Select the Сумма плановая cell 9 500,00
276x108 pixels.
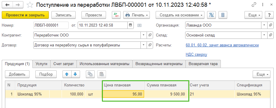[166, 94]
